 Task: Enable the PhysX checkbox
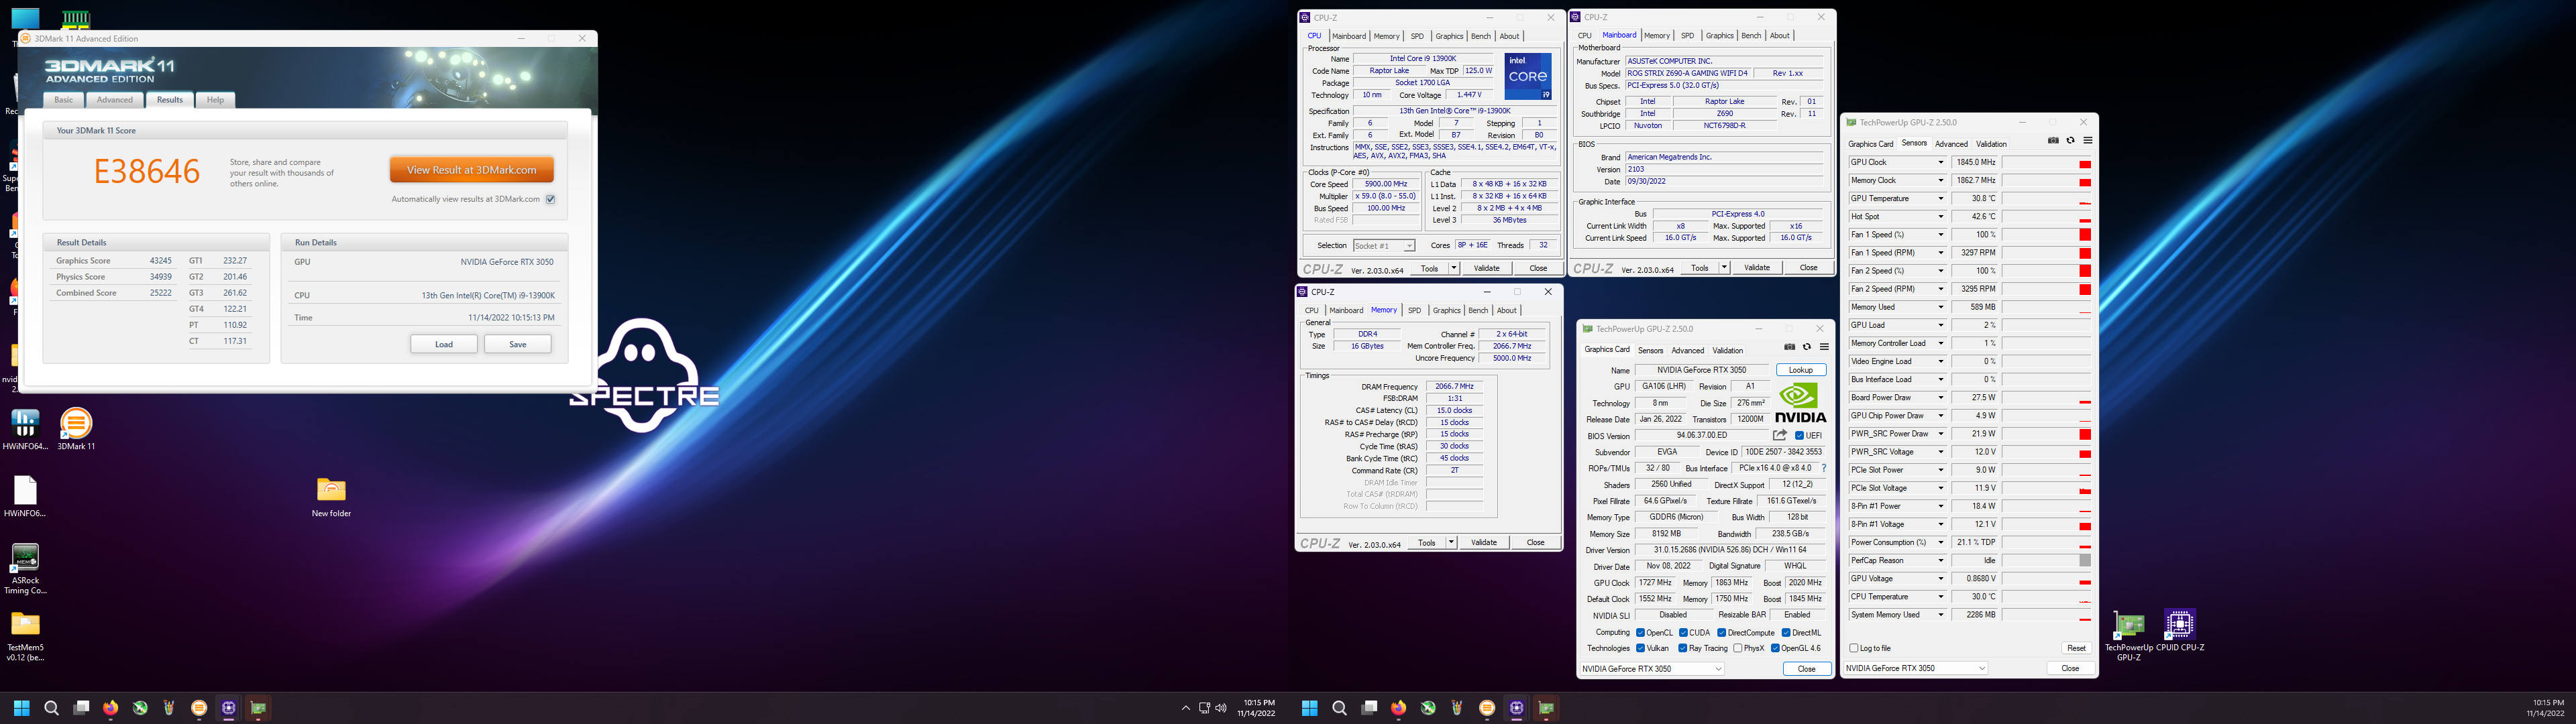1738,648
